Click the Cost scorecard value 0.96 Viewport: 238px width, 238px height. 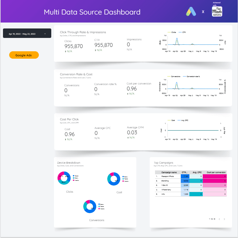coord(70,134)
